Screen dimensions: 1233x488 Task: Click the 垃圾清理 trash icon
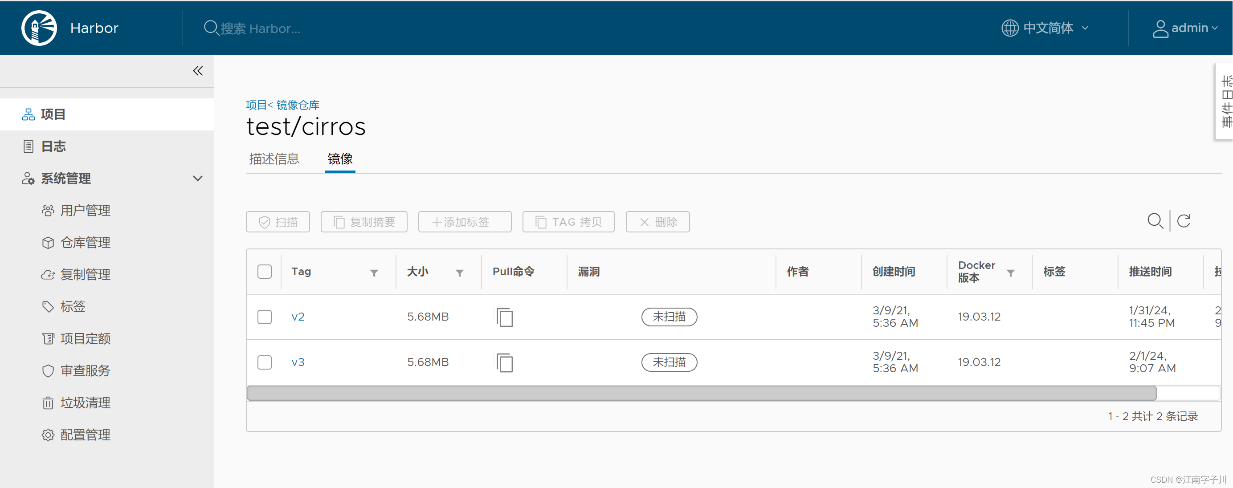[48, 403]
